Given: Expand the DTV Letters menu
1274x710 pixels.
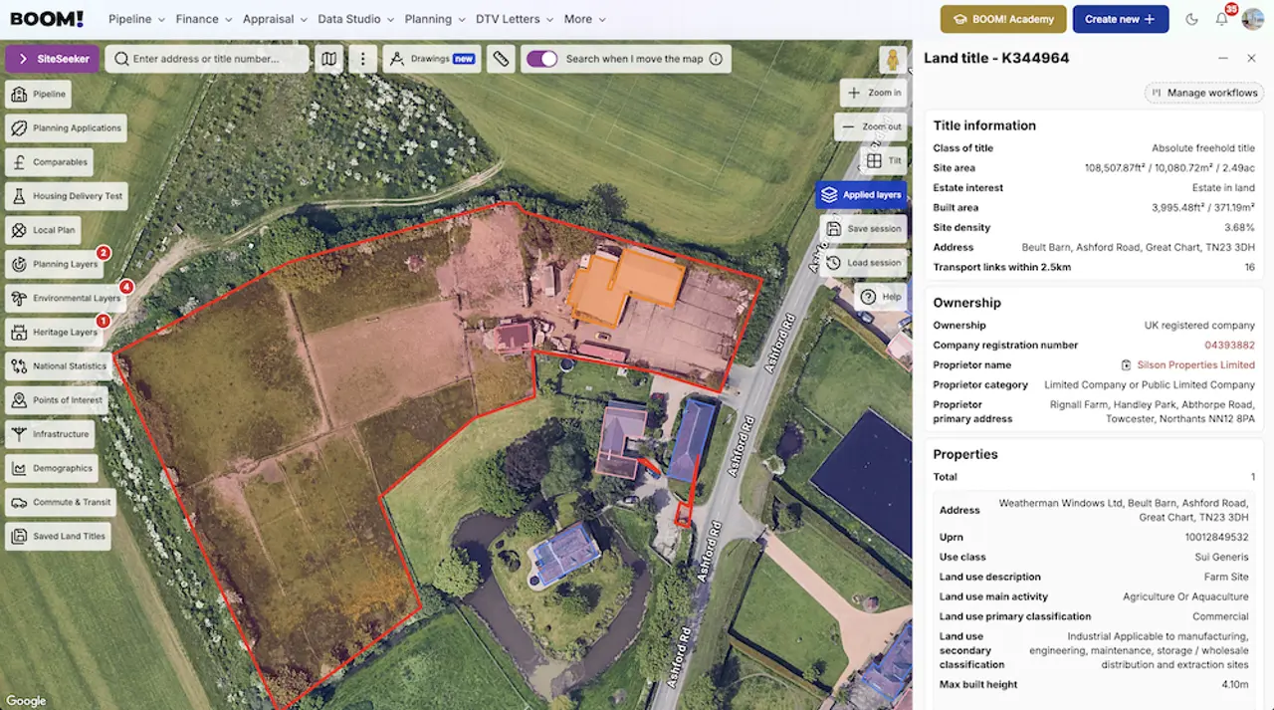Looking at the screenshot, I should (515, 19).
